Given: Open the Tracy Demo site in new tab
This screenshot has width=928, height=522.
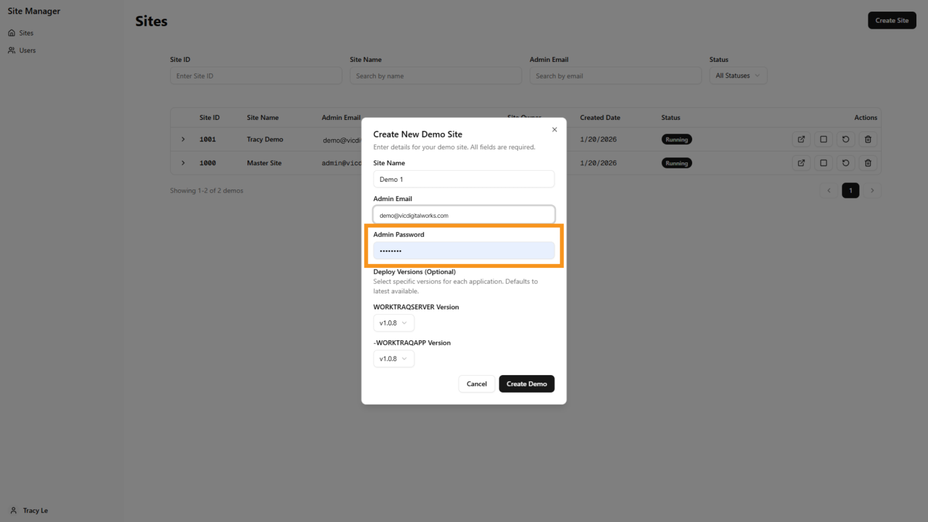Looking at the screenshot, I should 801,139.
